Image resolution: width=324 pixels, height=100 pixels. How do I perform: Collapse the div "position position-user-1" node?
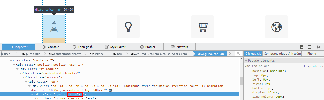click(14, 65)
